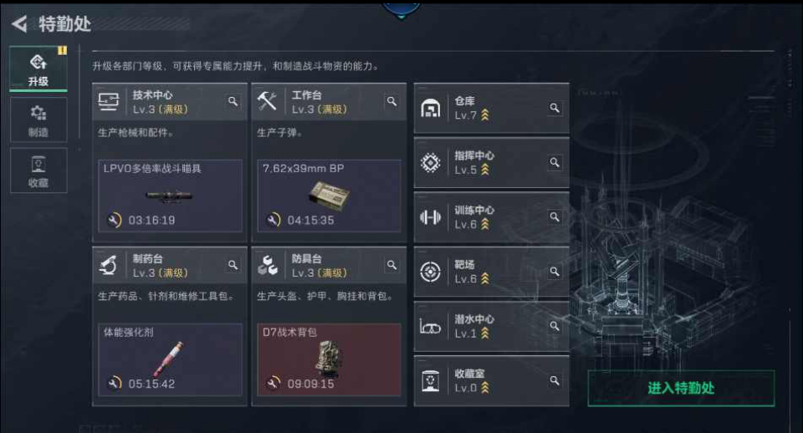This screenshot has height=433, width=803.
Task: Click magnifier icon on 制药台 card
Action: point(233,265)
